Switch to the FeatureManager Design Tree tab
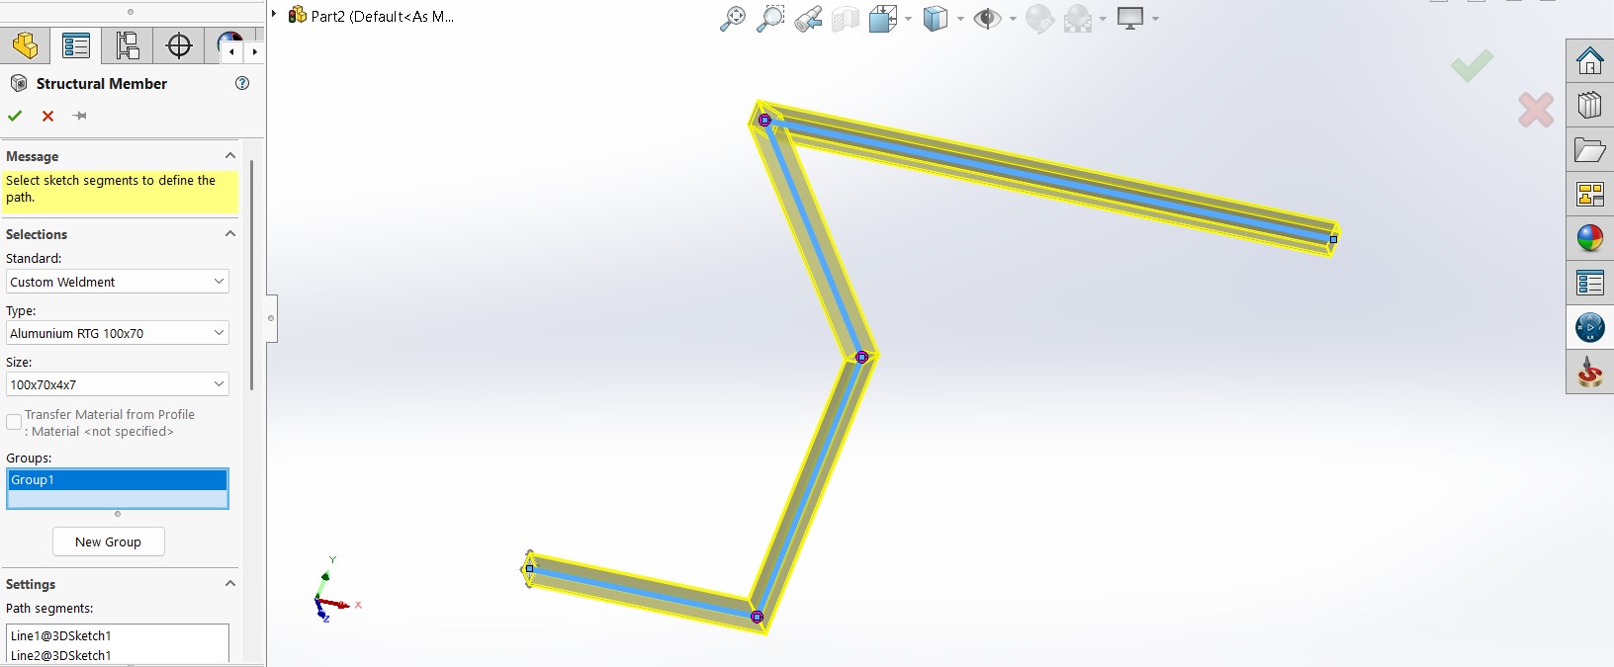 tap(25, 45)
